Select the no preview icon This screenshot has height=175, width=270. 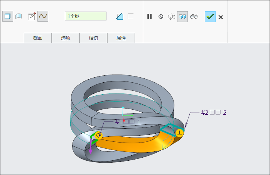pos(161,17)
